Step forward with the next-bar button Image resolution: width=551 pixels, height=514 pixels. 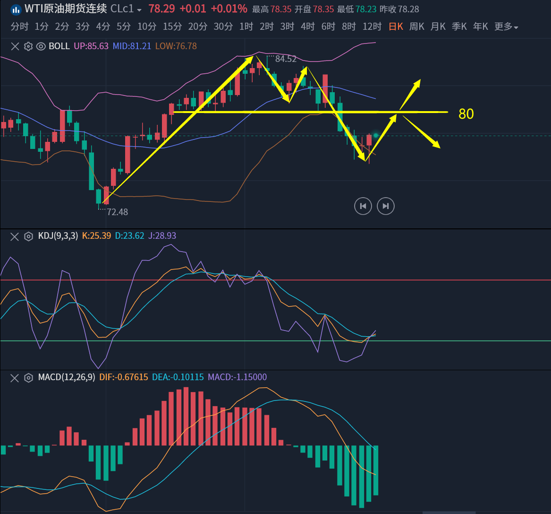click(386, 206)
